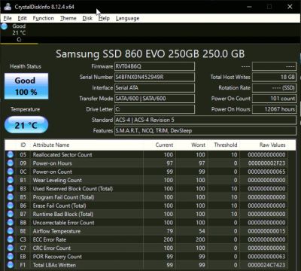
Task: Click the Rotation Rate value field
Action: 274,88
